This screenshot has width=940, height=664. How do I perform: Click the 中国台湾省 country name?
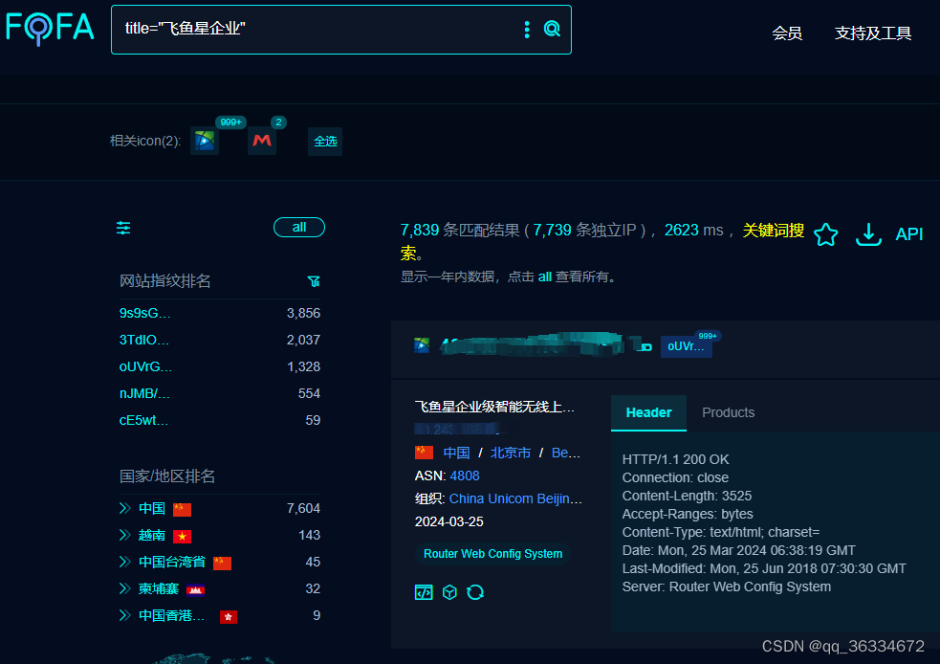(172, 562)
